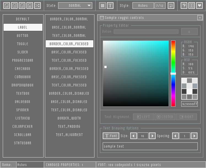Increase font Size with right arrow

click(152, 136)
